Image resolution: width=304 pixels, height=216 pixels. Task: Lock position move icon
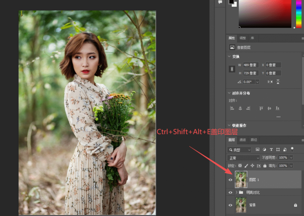tap(252, 165)
